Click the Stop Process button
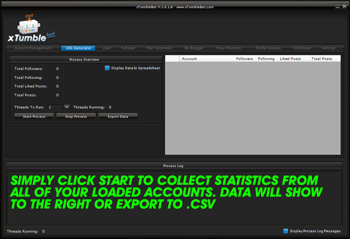This screenshot has height=239, width=350. point(76,117)
